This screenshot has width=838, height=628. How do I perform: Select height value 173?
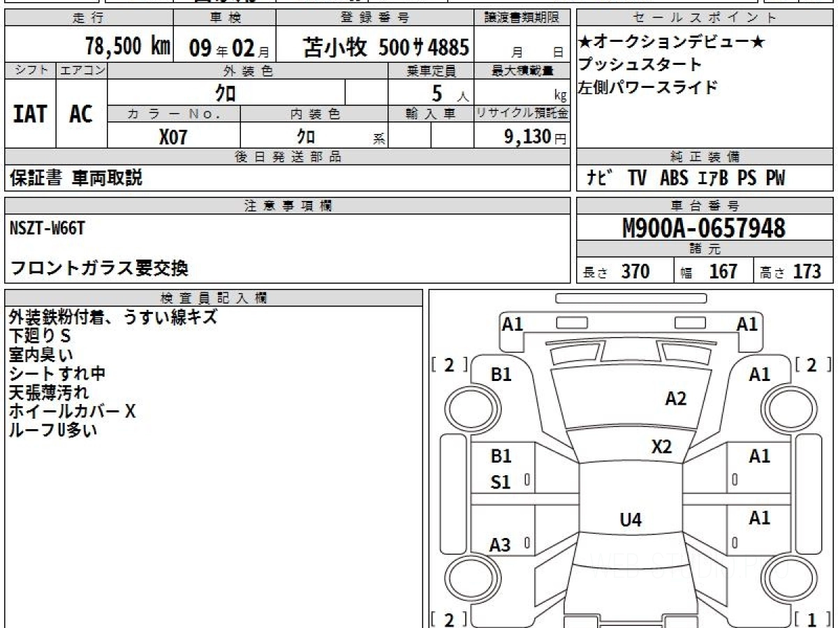(x=807, y=271)
